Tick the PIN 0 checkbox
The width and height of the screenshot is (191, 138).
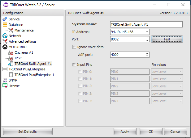(x=80, y=72)
